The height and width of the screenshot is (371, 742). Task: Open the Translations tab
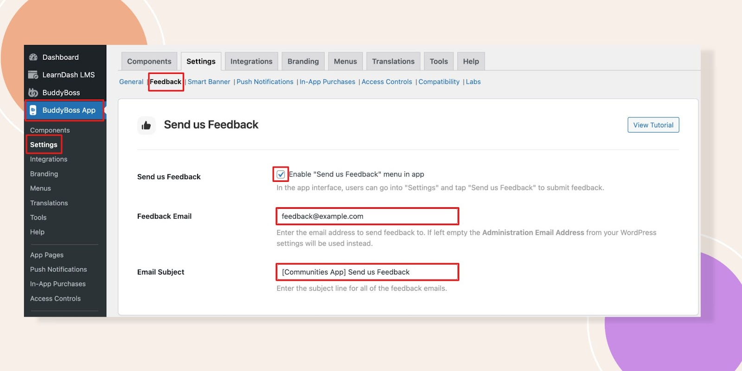[393, 61]
